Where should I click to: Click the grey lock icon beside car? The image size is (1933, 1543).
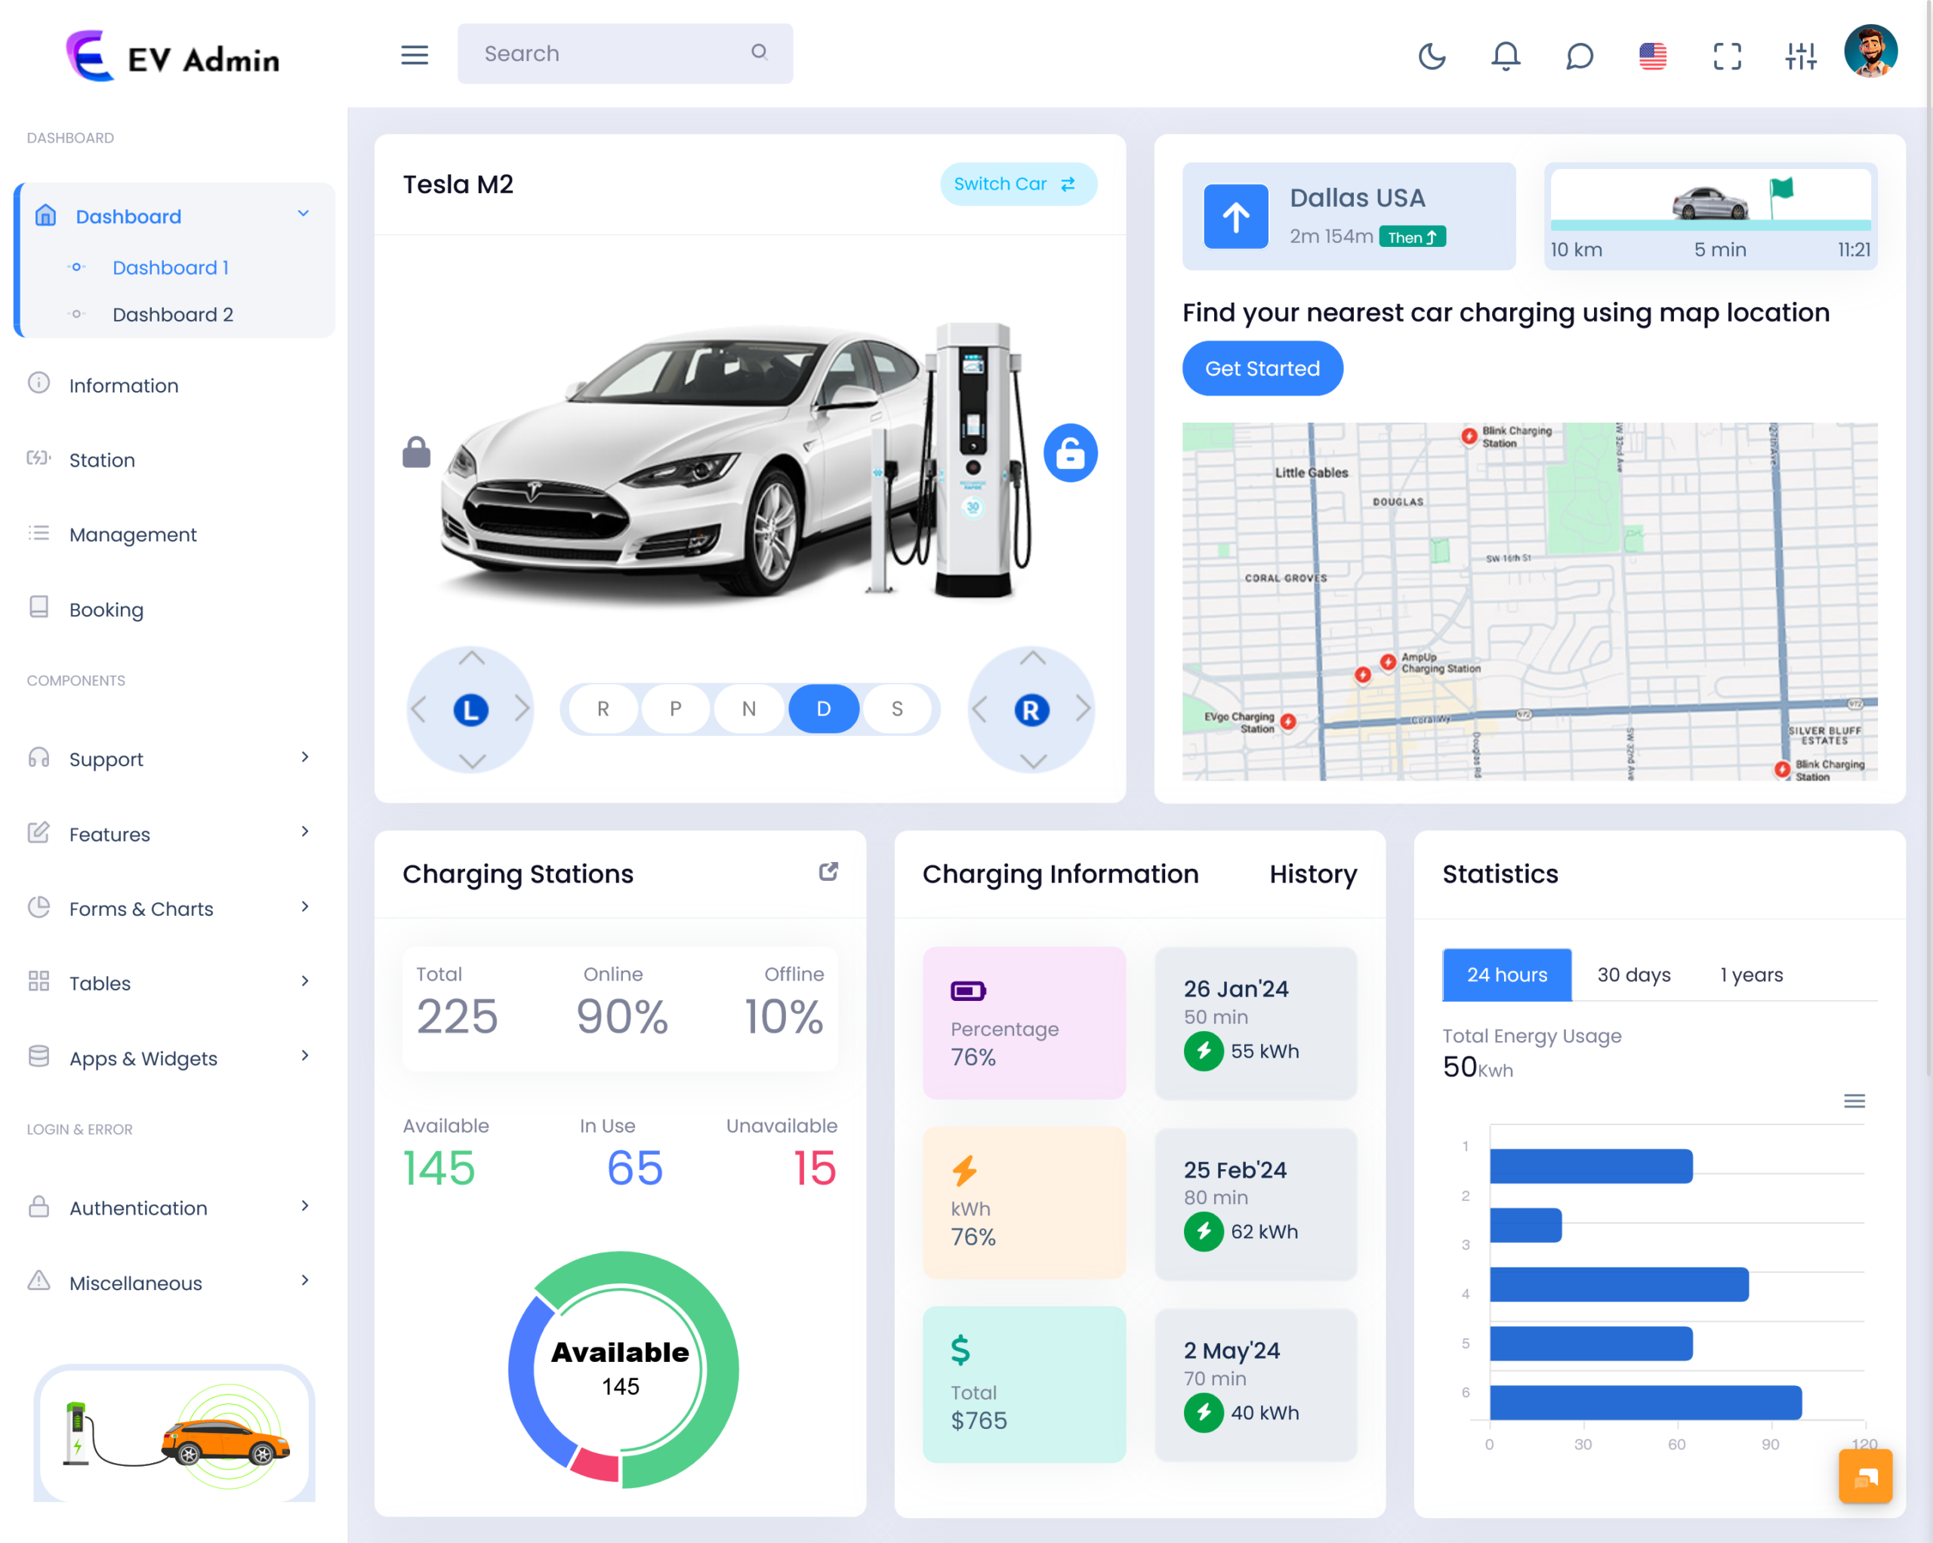(x=416, y=452)
